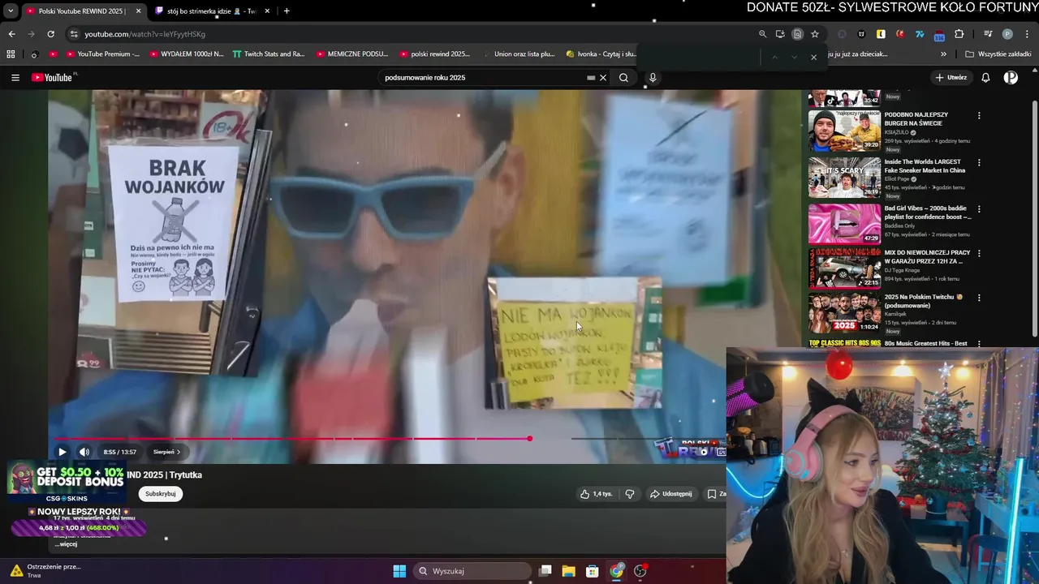
Task: Switch to Polski Youtube REWIND 2025 tab
Action: coord(84,11)
